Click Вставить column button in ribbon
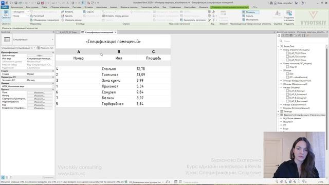 (67, 12)
